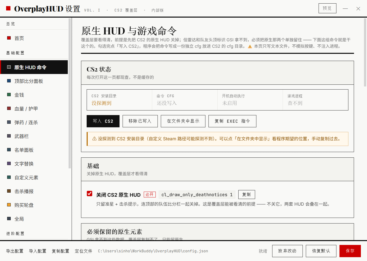Select 原生 HUD 命令 in the sidebar
Image resolution: width=367 pixels, height=261 pixels.
click(34, 67)
